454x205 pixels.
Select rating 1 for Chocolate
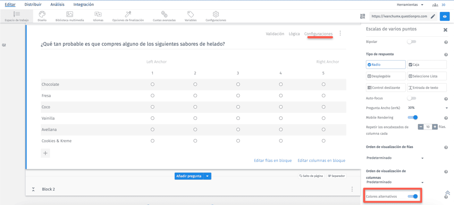(x=152, y=84)
